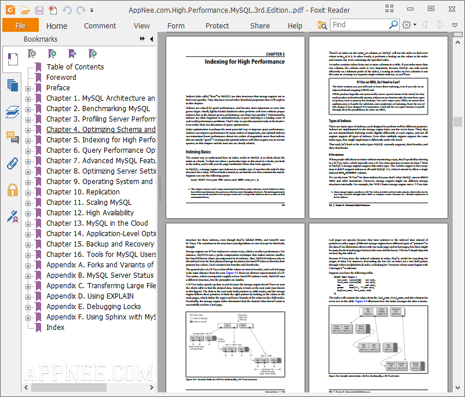Open Chapter 6 Query Performance bookmark
The width and height of the screenshot is (465, 397).
pos(101,150)
